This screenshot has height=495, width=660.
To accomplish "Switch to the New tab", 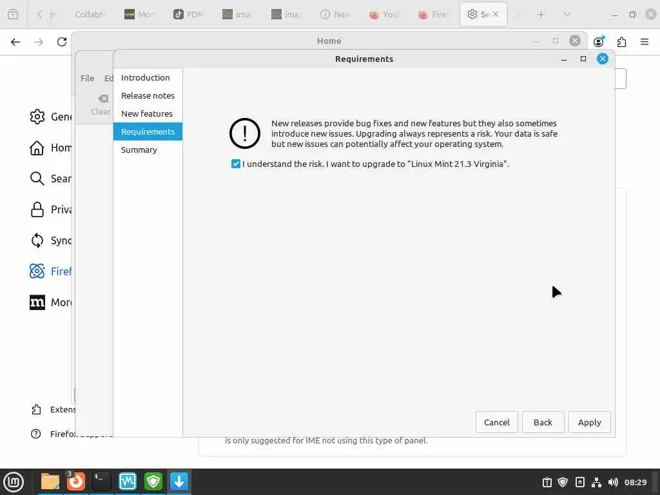I will tap(335, 14).
